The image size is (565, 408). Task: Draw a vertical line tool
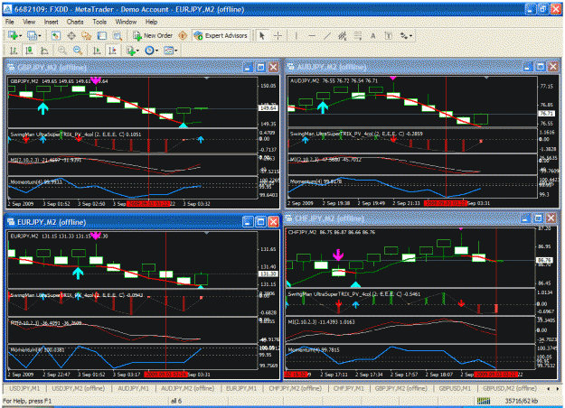click(x=297, y=35)
